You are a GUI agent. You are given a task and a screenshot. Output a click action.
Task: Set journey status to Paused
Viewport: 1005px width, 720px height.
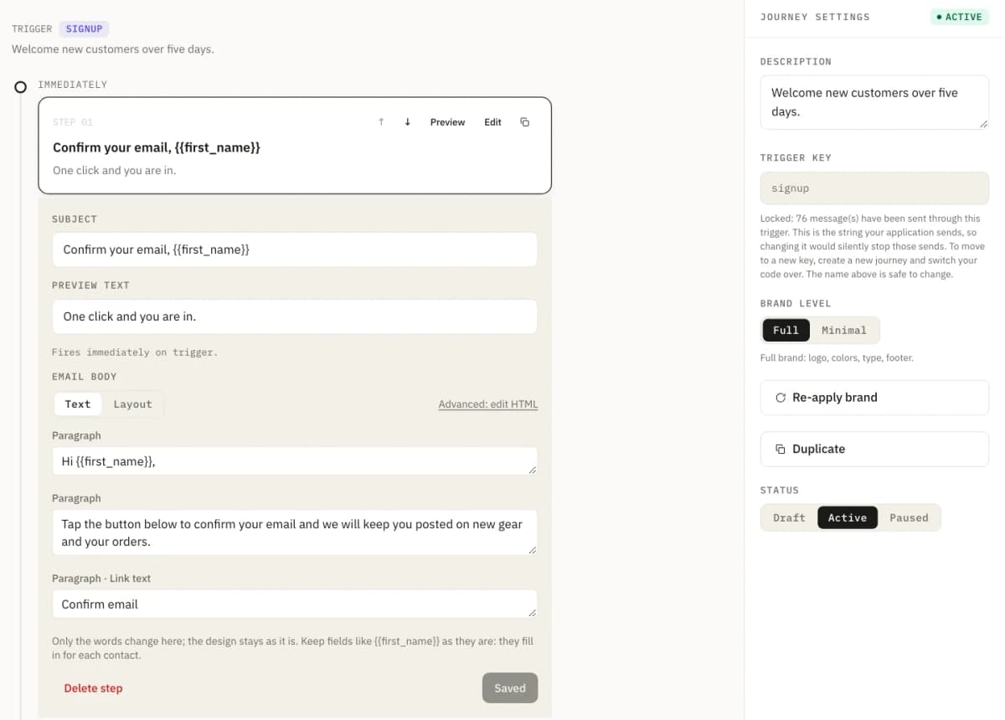[909, 517]
